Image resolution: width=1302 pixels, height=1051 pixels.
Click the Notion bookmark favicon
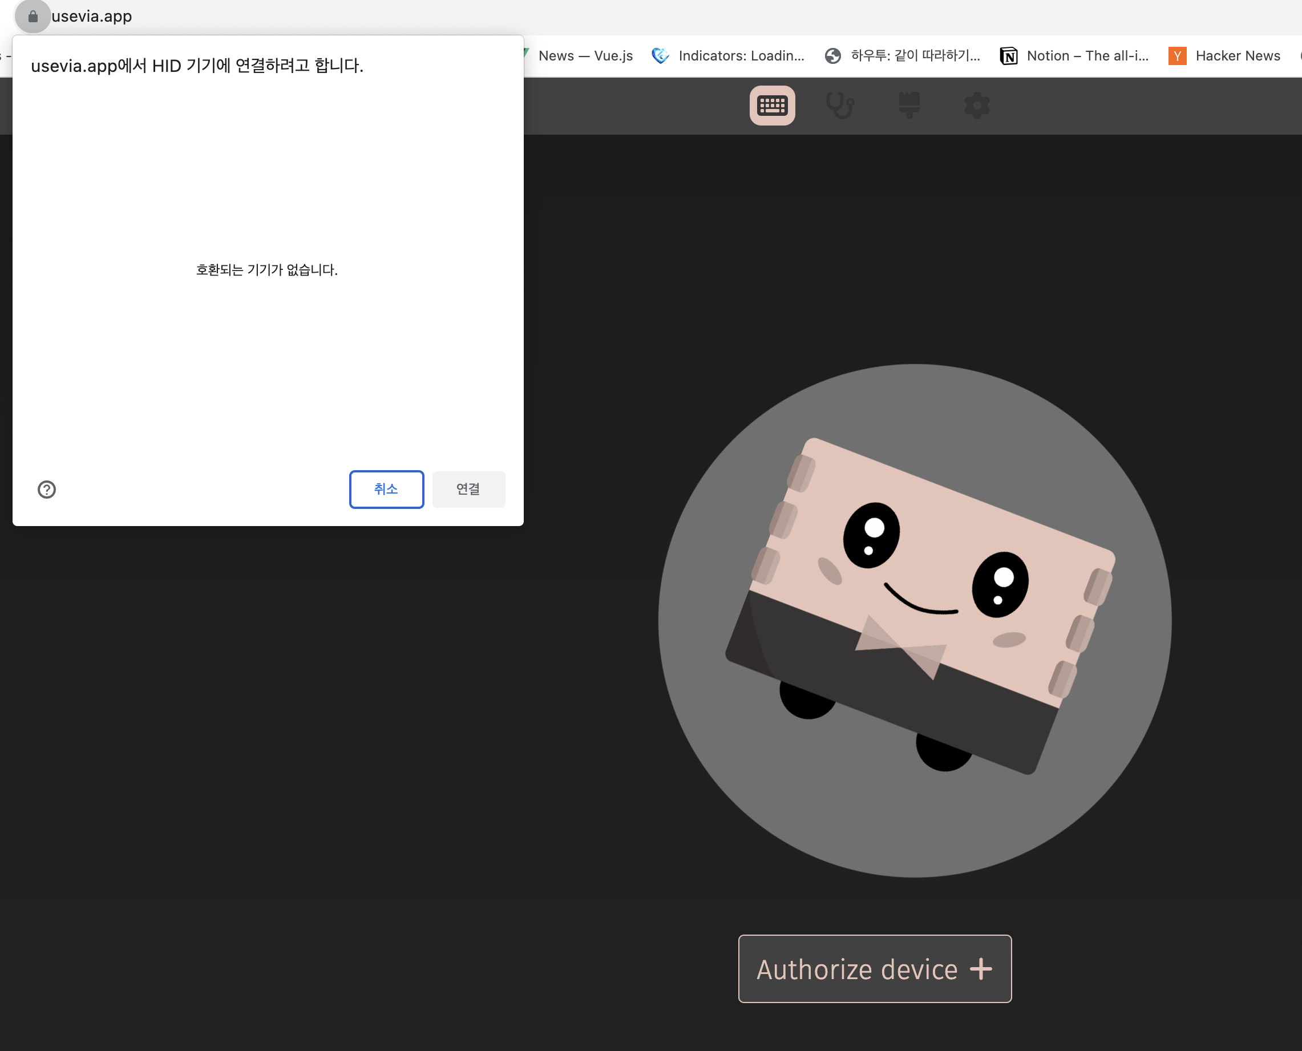tap(1008, 56)
